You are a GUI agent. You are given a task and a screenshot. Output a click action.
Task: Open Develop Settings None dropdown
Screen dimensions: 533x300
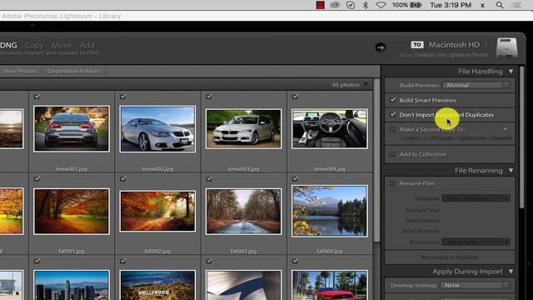(475, 285)
